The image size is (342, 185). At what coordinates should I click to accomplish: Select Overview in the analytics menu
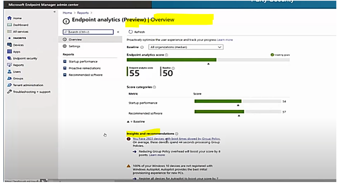[x=90, y=39]
